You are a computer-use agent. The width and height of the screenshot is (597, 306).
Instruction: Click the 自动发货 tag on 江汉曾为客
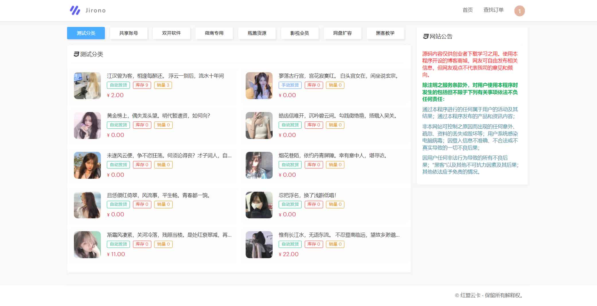click(x=118, y=85)
